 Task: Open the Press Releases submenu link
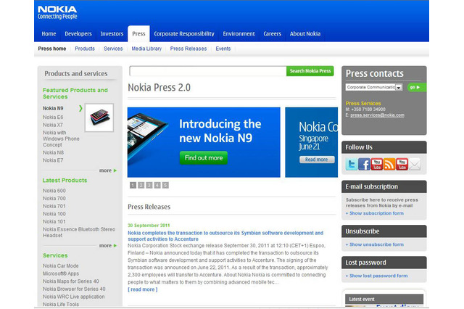pyautogui.click(x=188, y=49)
